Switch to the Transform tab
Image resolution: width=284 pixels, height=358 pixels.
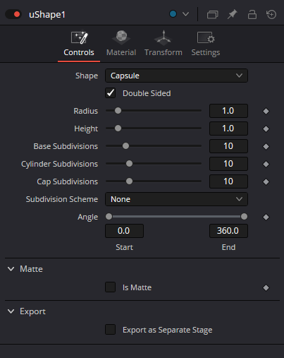163,44
